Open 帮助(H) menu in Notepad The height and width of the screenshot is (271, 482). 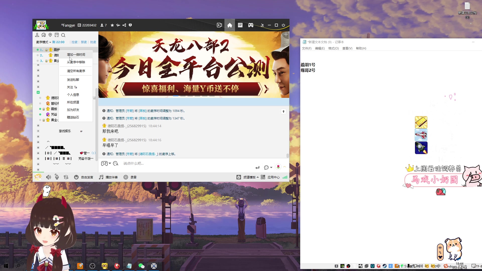[361, 48]
